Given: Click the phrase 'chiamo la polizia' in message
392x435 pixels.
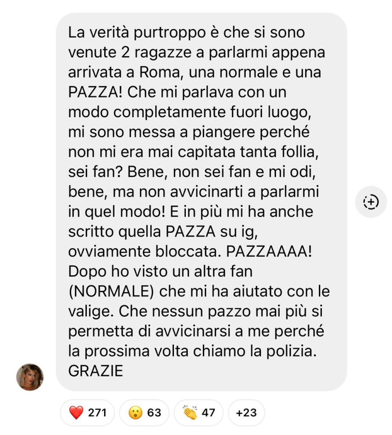Looking at the screenshot, I should pos(255,351).
